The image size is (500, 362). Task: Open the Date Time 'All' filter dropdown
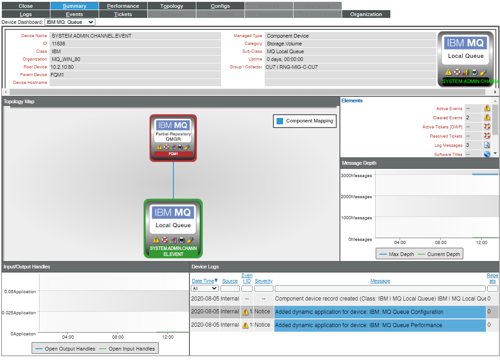pos(205,288)
